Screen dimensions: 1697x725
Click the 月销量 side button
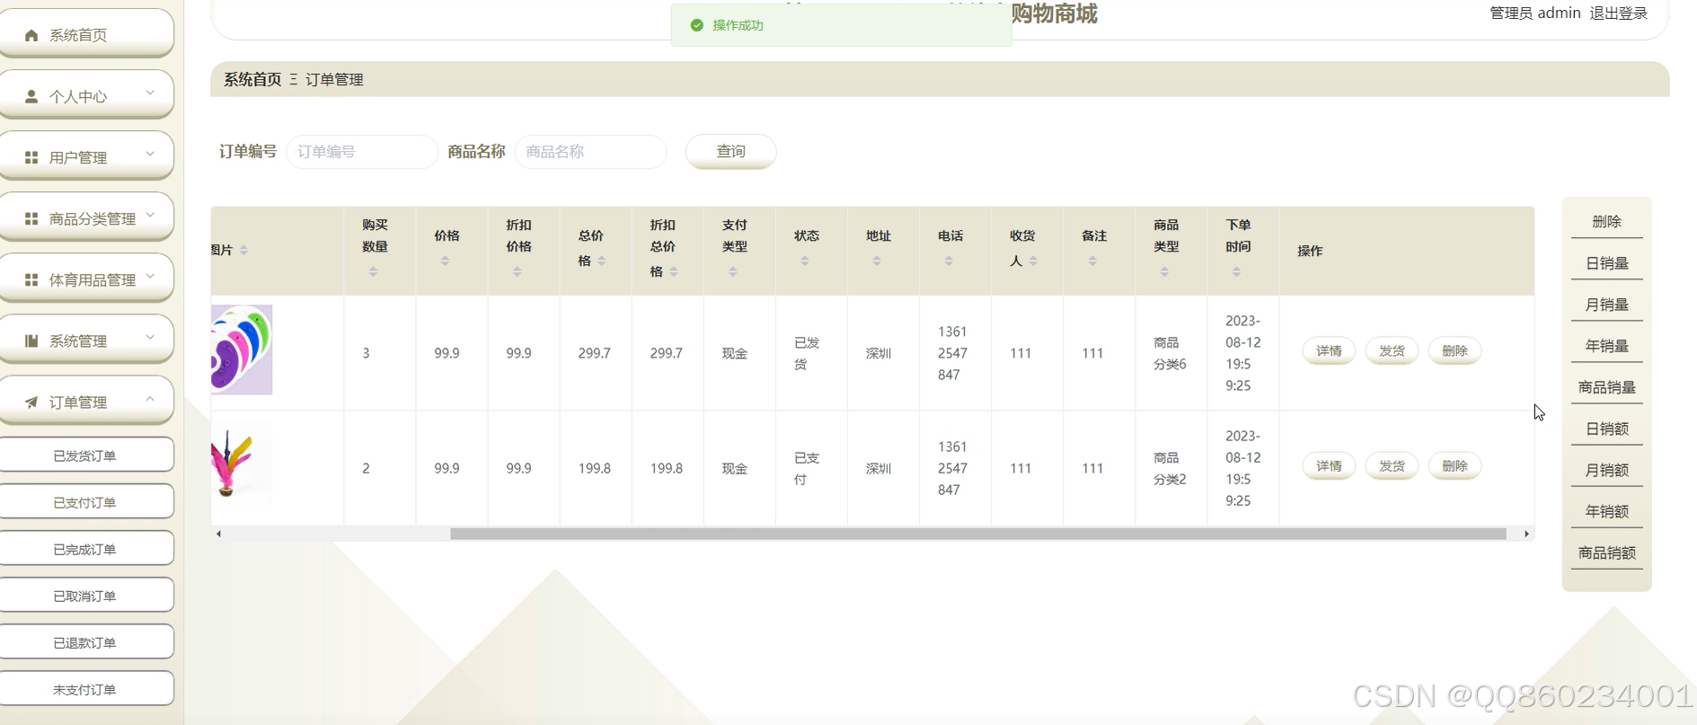[x=1606, y=305]
